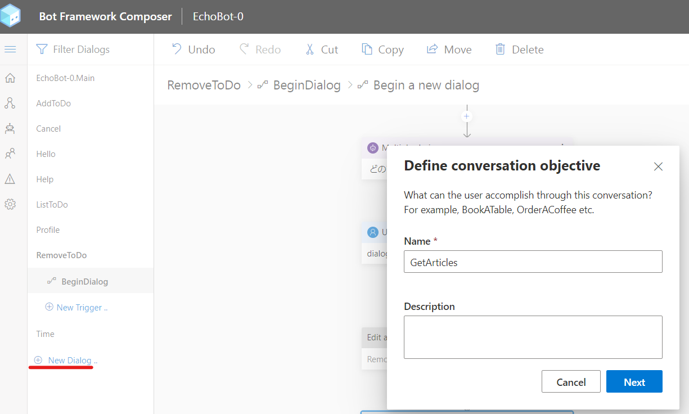
Task: Close the Define conversation objective dialog
Action: click(658, 166)
